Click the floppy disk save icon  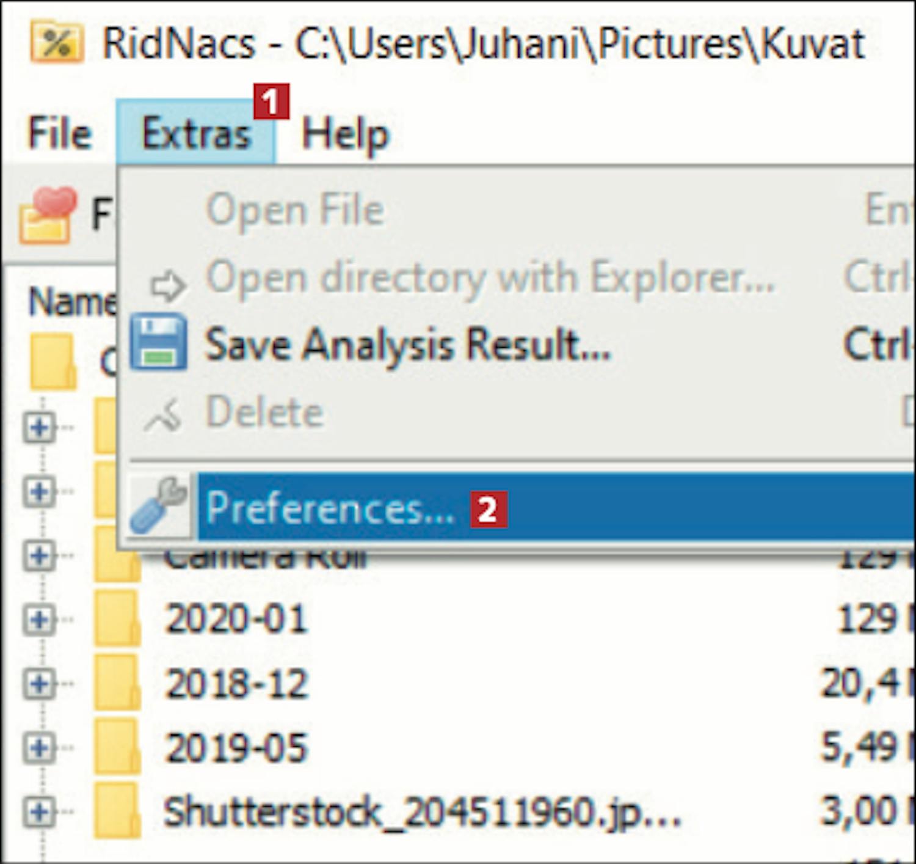159,342
